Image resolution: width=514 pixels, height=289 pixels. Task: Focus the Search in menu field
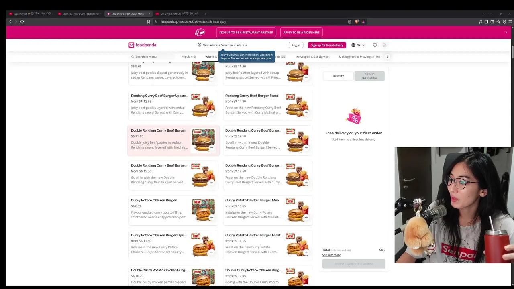(153, 57)
